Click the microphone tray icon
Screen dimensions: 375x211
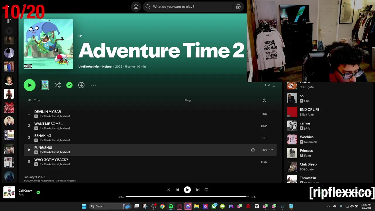click(x=341, y=206)
